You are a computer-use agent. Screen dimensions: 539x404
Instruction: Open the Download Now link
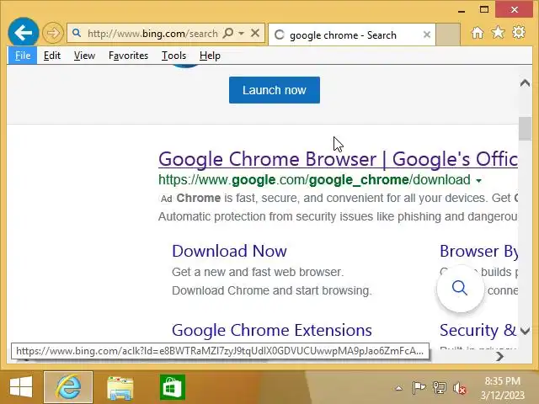point(229,251)
